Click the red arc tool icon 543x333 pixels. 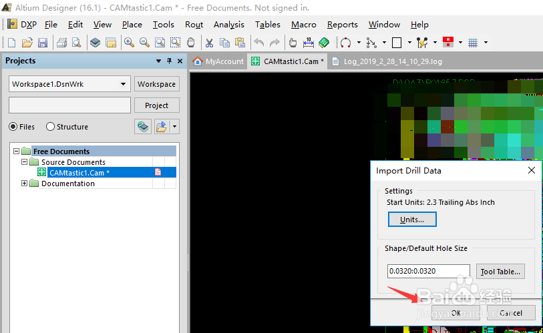click(x=345, y=43)
